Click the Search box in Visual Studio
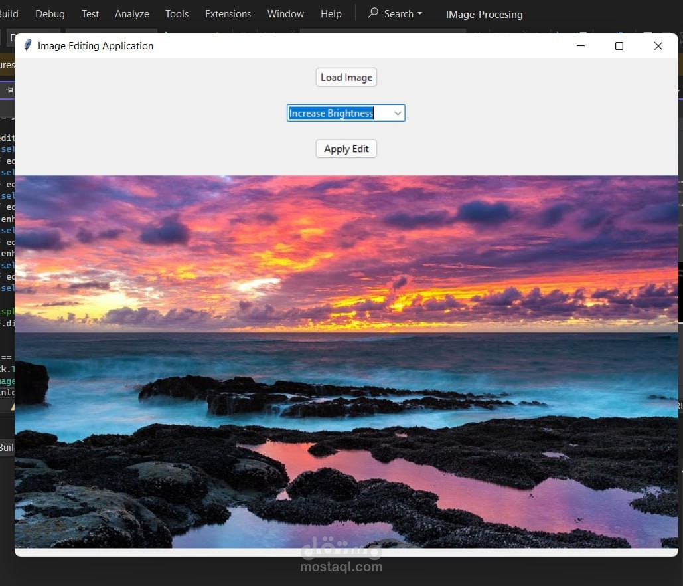This screenshot has height=586, width=683. point(396,13)
